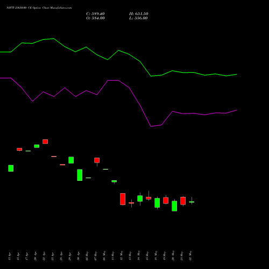Image resolution: width=269 pixels, height=269 pixels.
Task: Click the 15 May date label
Action: coord(147,256)
